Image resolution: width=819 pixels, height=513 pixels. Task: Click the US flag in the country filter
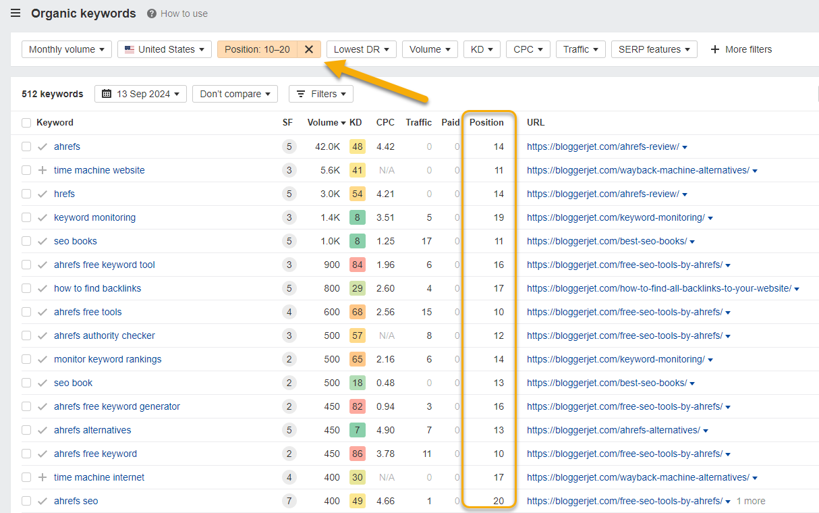[x=128, y=49]
